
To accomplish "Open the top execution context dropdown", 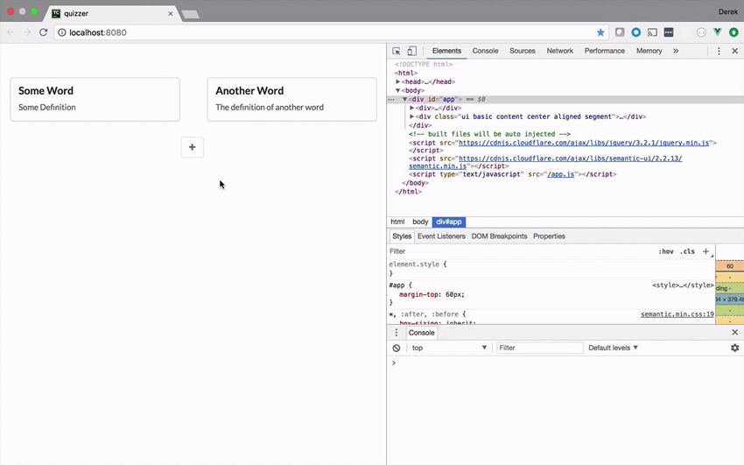I will click(x=449, y=348).
